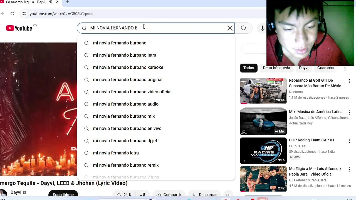The width and height of the screenshot is (356, 200).
Task: Click the YouTube address bar URL
Action: tap(61, 14)
